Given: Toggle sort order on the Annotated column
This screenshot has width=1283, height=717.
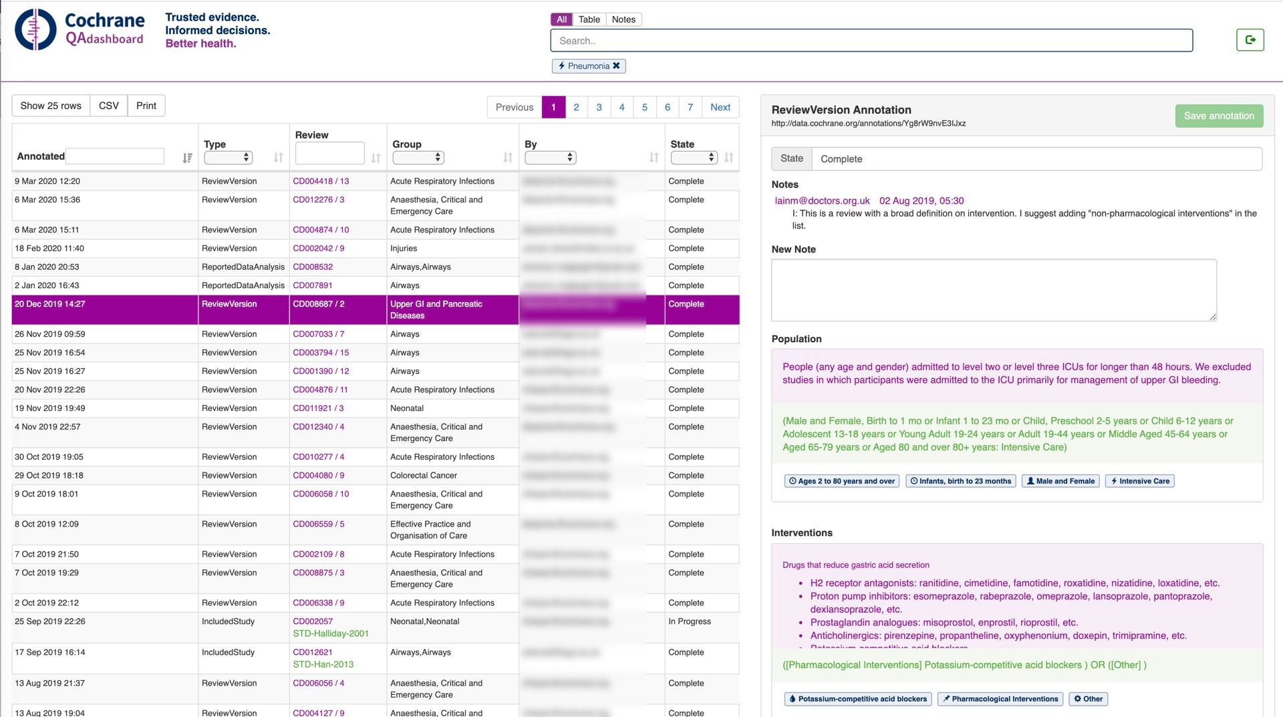Looking at the screenshot, I should point(187,158).
